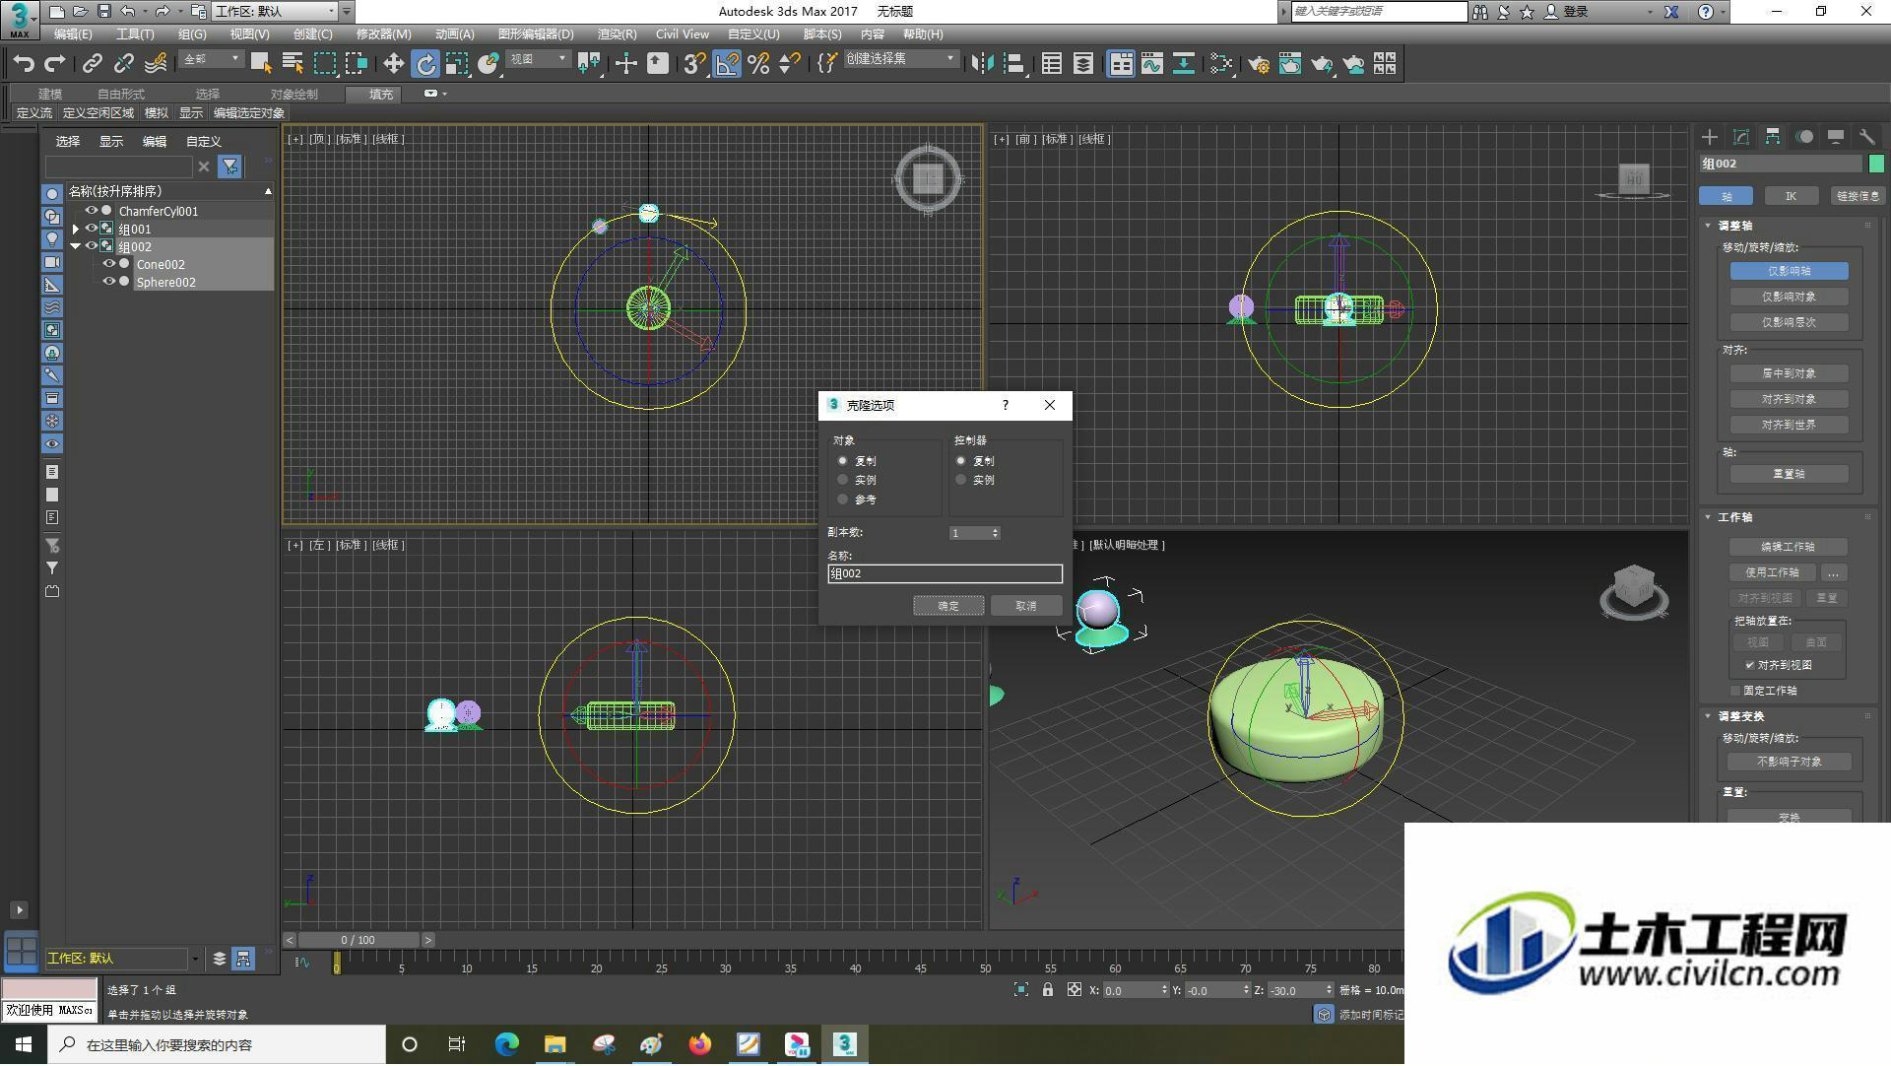The image size is (1891, 1066).
Task: Toggle visibility eye of Sphere002
Action: coord(108,282)
